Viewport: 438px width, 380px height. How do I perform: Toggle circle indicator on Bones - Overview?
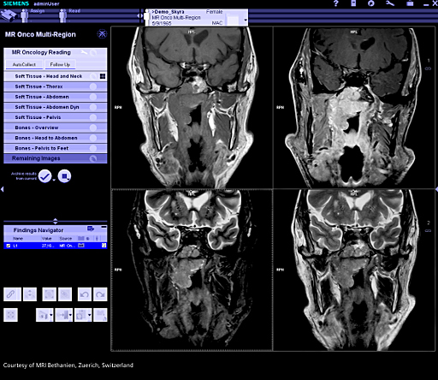[93, 128]
